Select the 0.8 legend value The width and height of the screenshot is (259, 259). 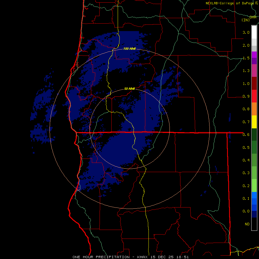click(246, 109)
